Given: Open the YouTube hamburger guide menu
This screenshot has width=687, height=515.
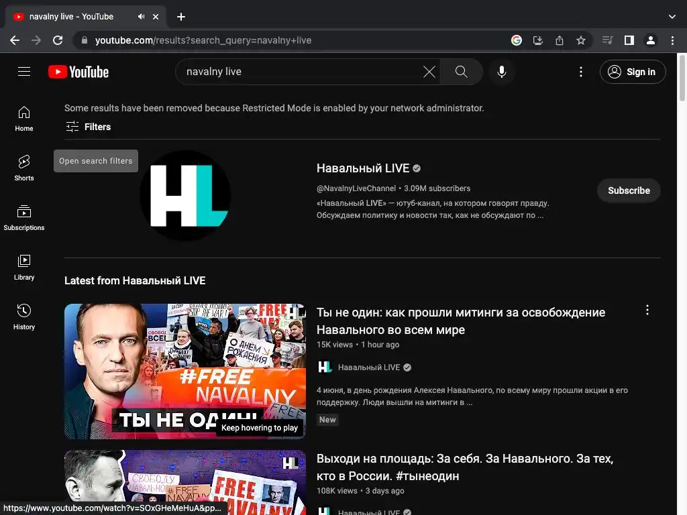Looking at the screenshot, I should point(24,71).
